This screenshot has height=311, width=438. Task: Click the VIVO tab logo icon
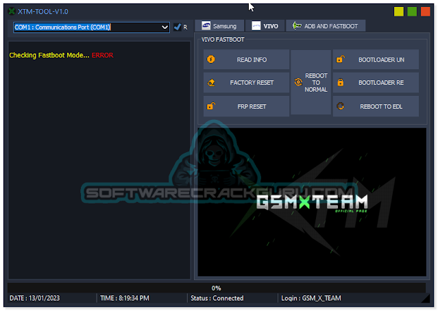coord(256,25)
